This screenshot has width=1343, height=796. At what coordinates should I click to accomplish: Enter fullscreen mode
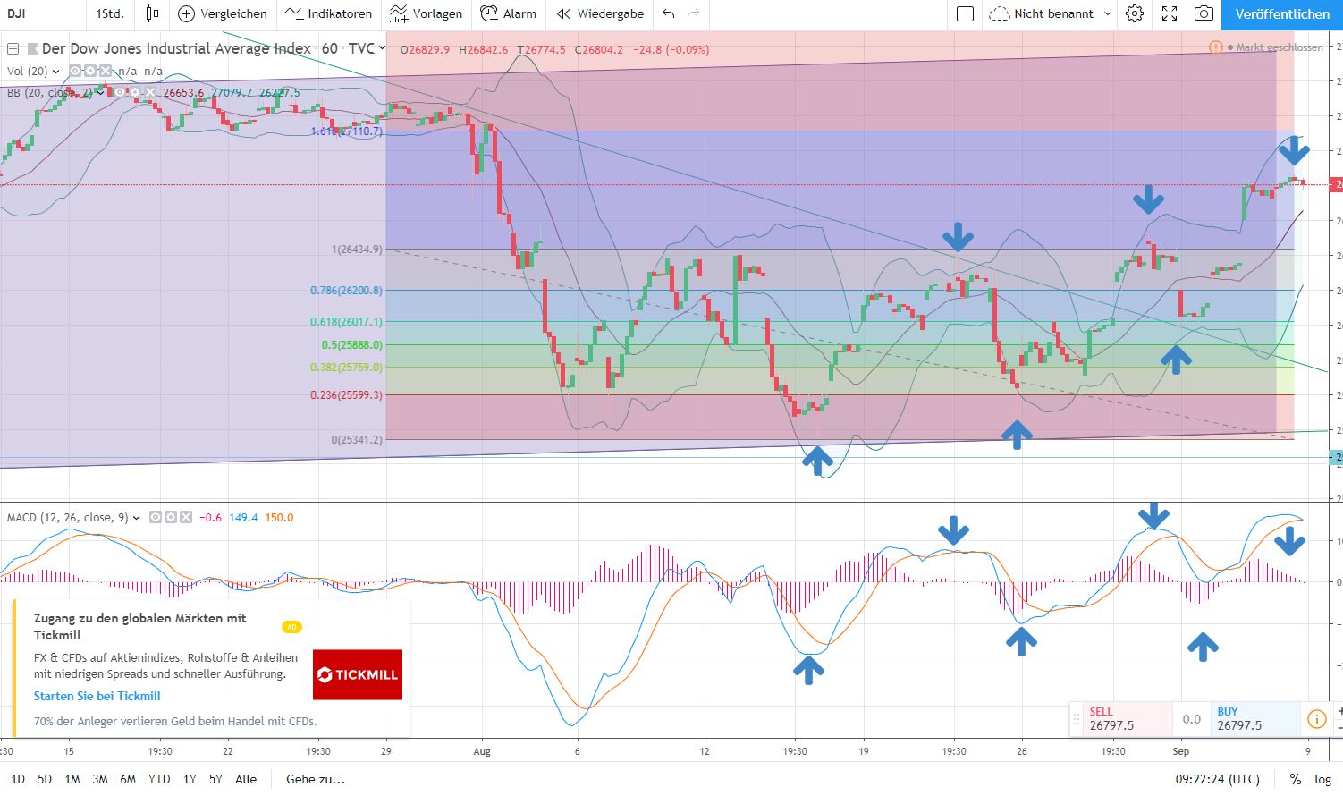[x=1170, y=13]
